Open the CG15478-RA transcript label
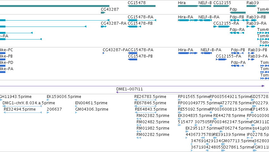The width and height of the screenshot is (269, 152). point(140,17)
